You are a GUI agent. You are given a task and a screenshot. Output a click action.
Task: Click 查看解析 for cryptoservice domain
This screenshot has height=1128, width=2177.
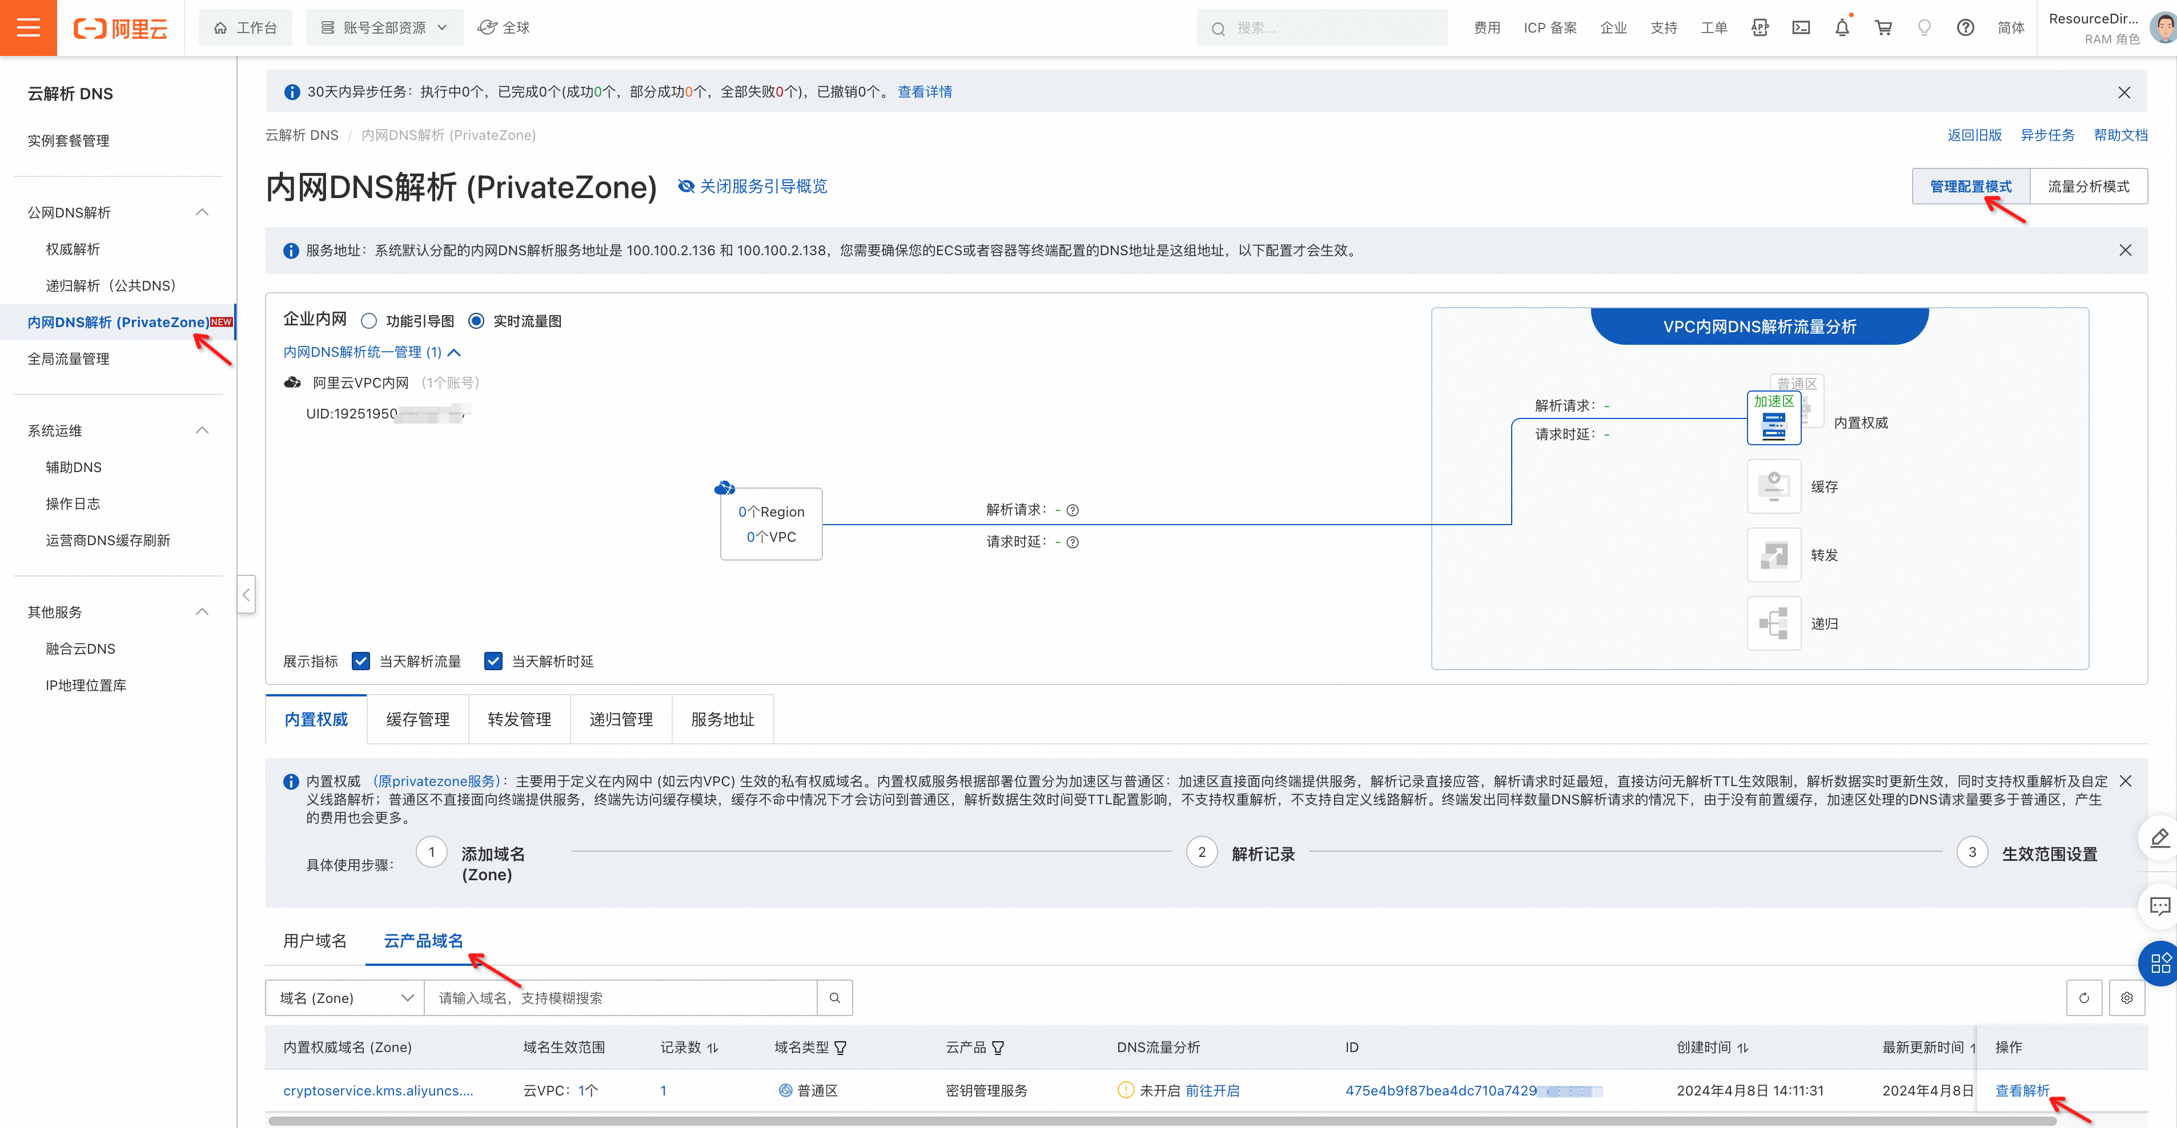2022,1091
